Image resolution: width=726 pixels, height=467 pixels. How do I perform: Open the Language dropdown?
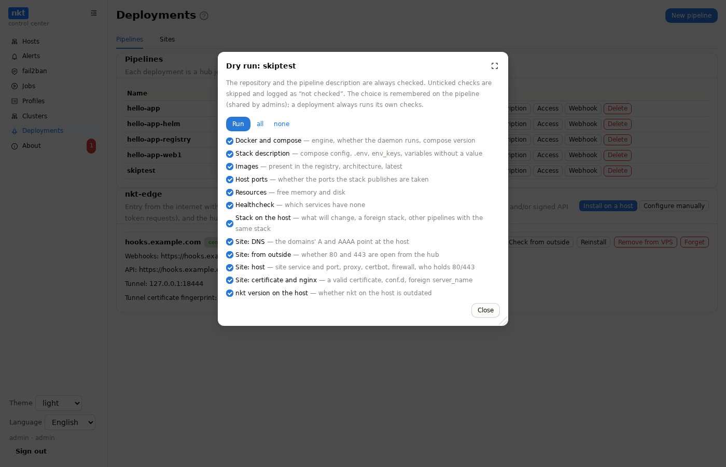pos(70,422)
